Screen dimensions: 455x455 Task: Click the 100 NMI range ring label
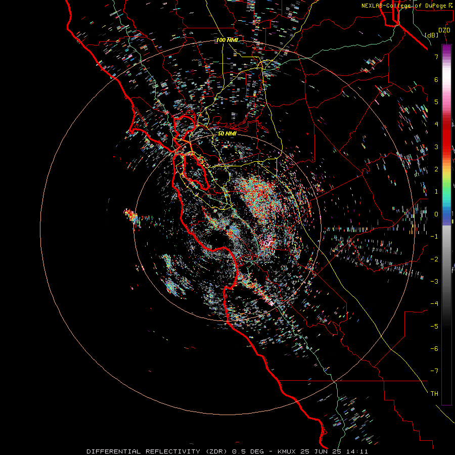pos(227,40)
